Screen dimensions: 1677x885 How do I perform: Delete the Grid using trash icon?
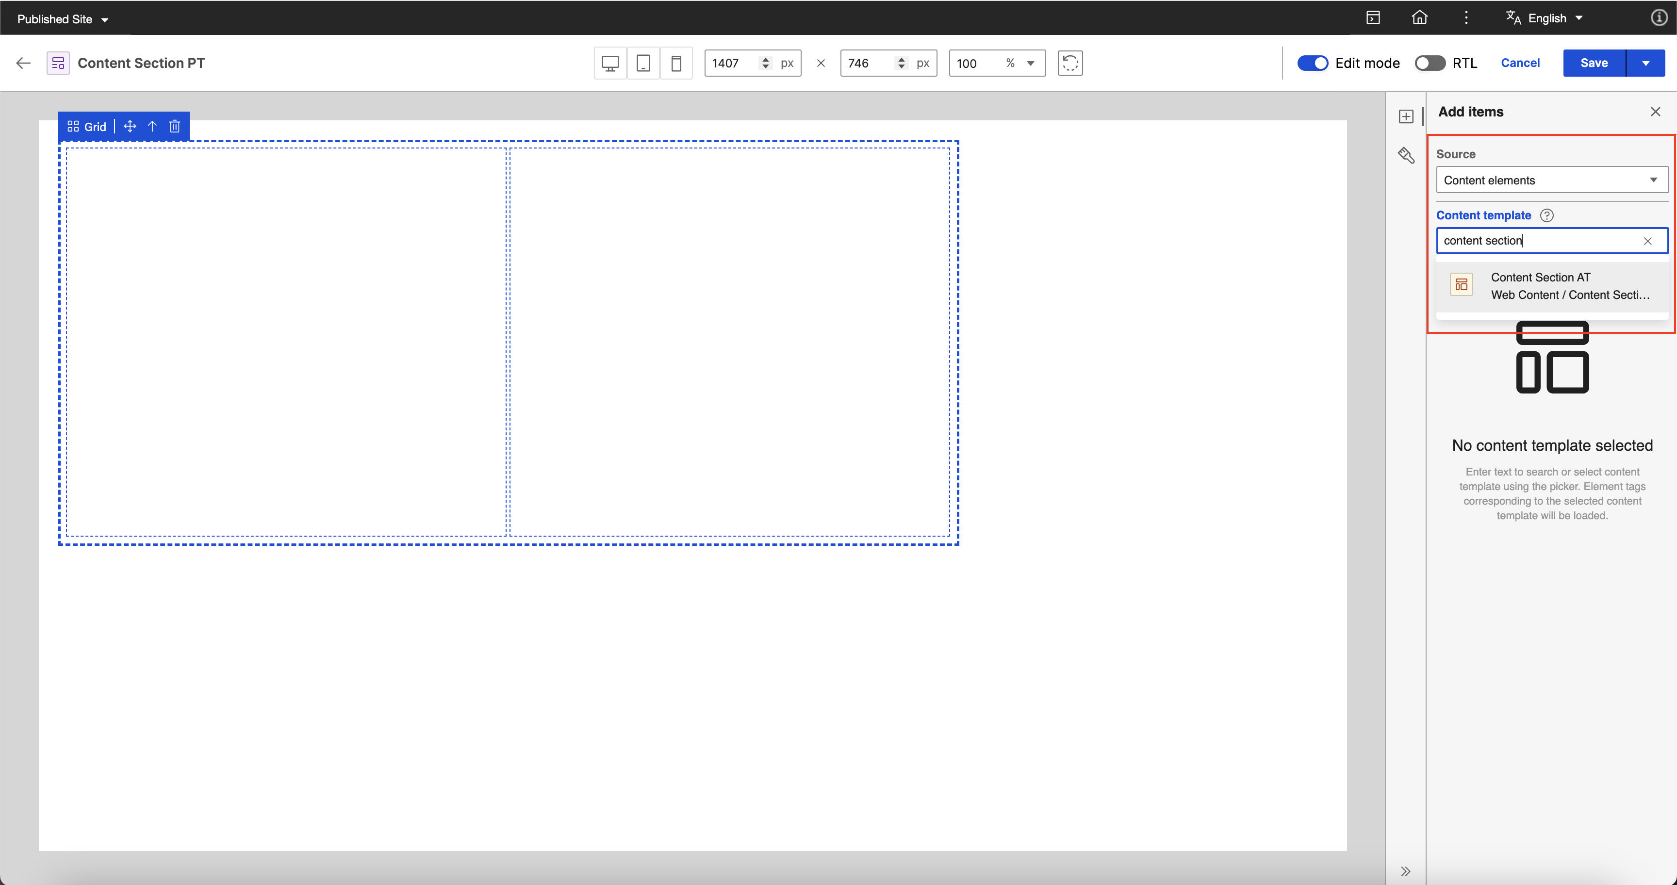click(175, 126)
